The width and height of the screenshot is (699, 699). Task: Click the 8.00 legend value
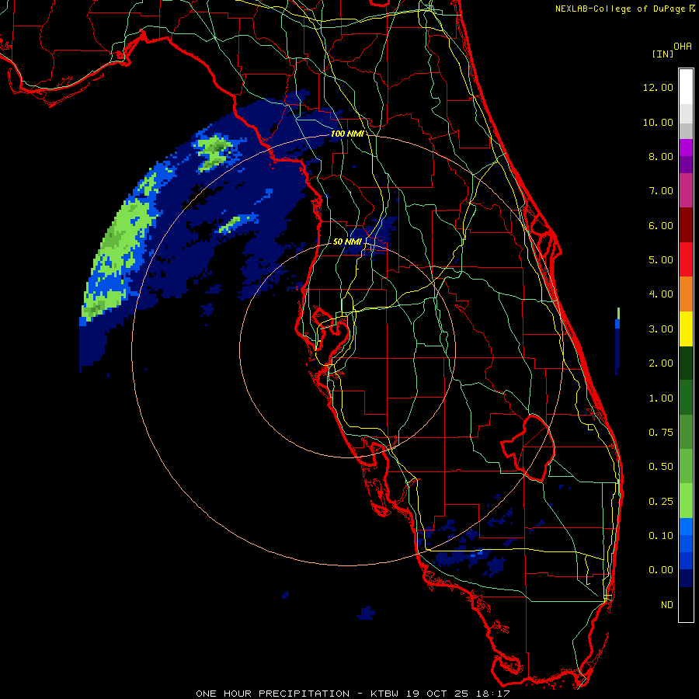tap(661, 156)
